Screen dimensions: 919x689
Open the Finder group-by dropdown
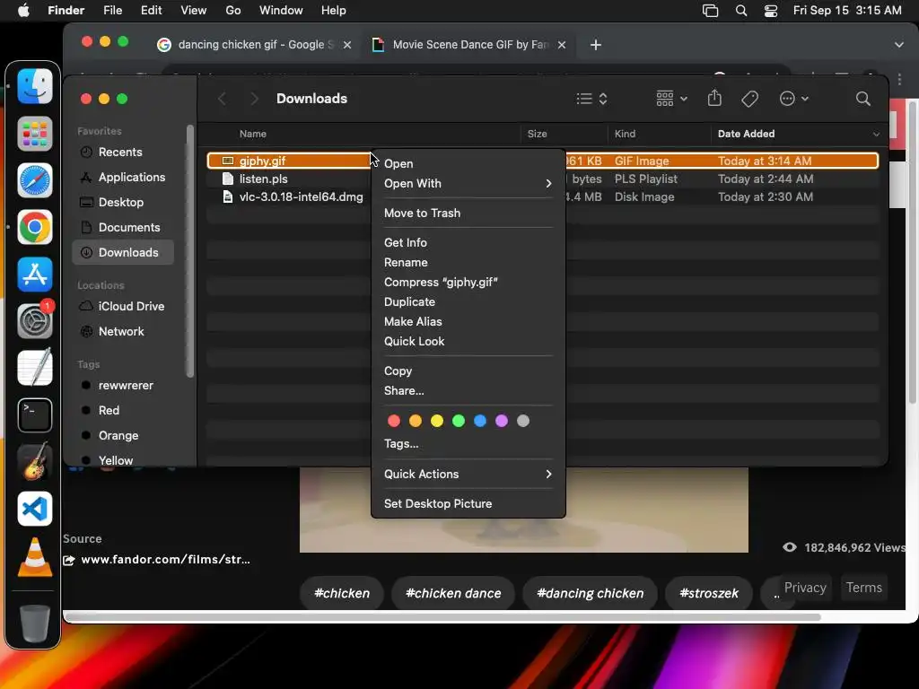[671, 99]
